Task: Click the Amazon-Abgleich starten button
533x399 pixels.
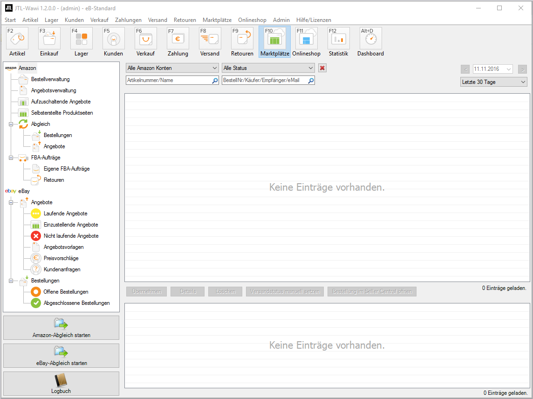Action: point(61,328)
